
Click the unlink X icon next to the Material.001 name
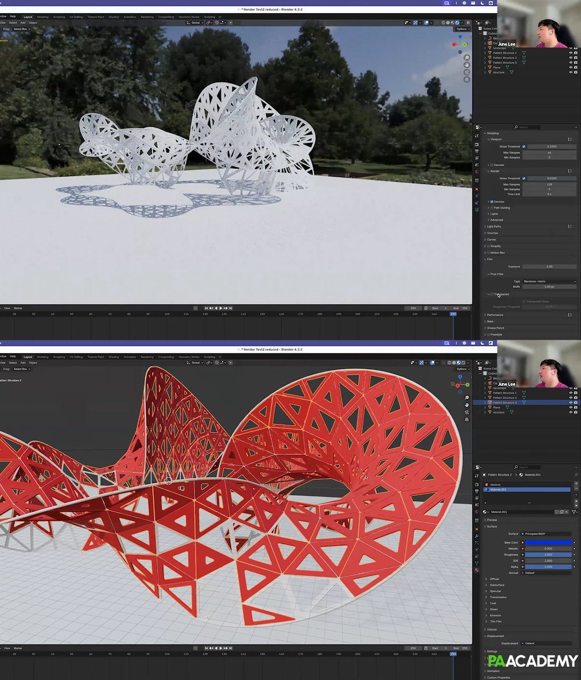[567, 512]
